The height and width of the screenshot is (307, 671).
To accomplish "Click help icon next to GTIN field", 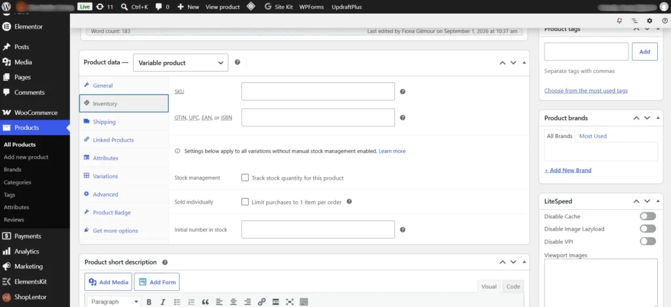I will (x=402, y=118).
